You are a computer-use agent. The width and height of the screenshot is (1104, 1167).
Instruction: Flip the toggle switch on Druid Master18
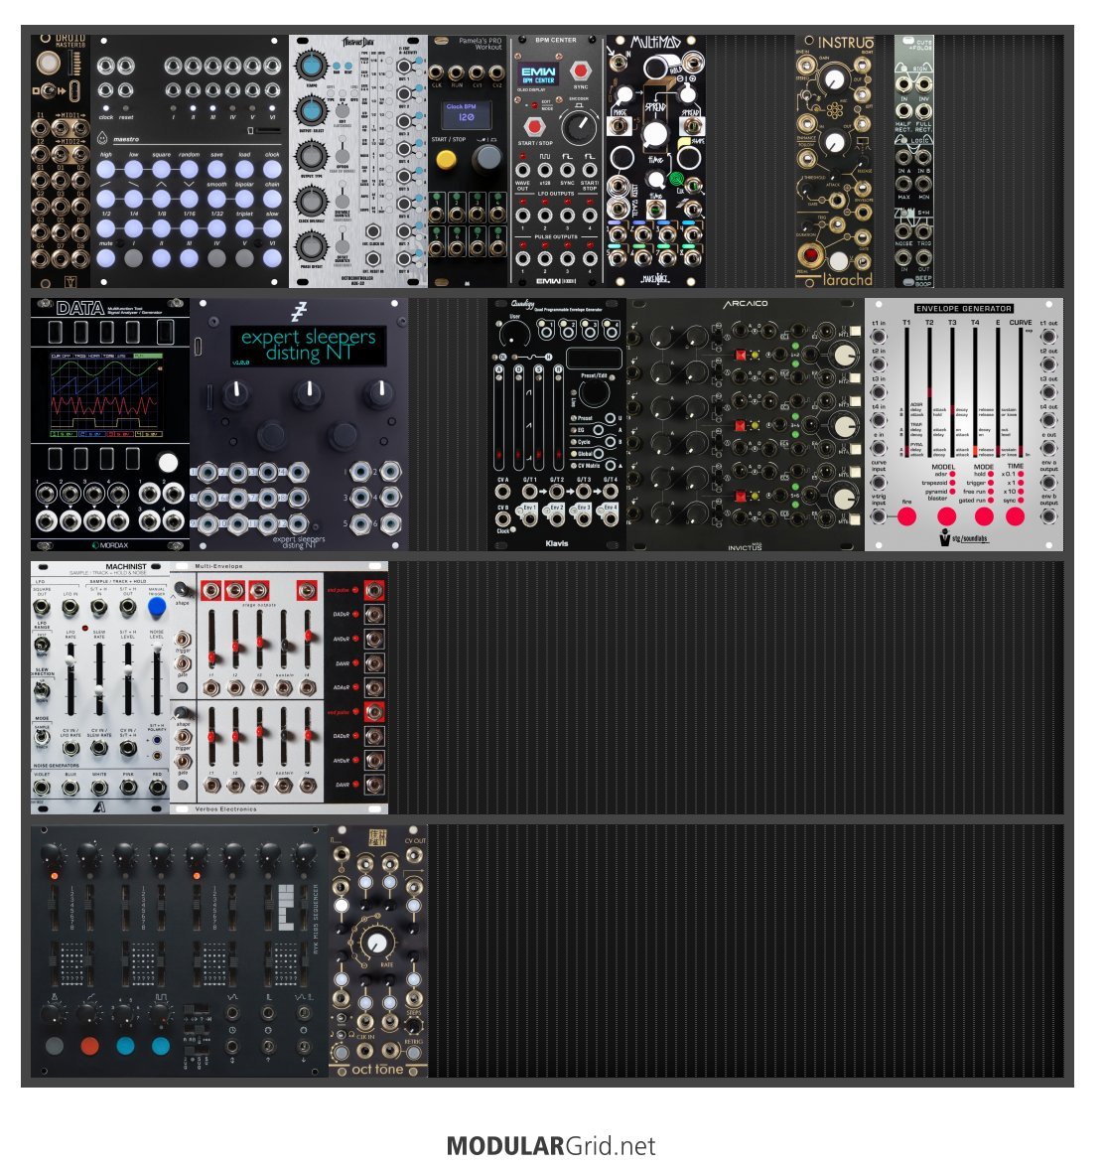[x=49, y=90]
